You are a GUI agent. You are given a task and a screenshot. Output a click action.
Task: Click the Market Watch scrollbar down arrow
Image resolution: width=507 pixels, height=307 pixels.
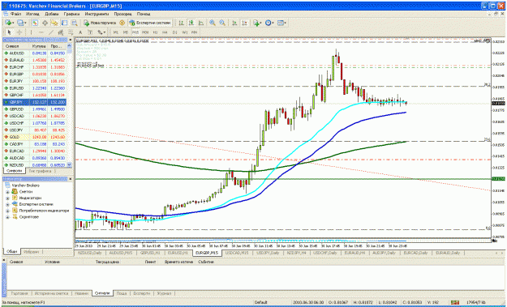(69, 165)
